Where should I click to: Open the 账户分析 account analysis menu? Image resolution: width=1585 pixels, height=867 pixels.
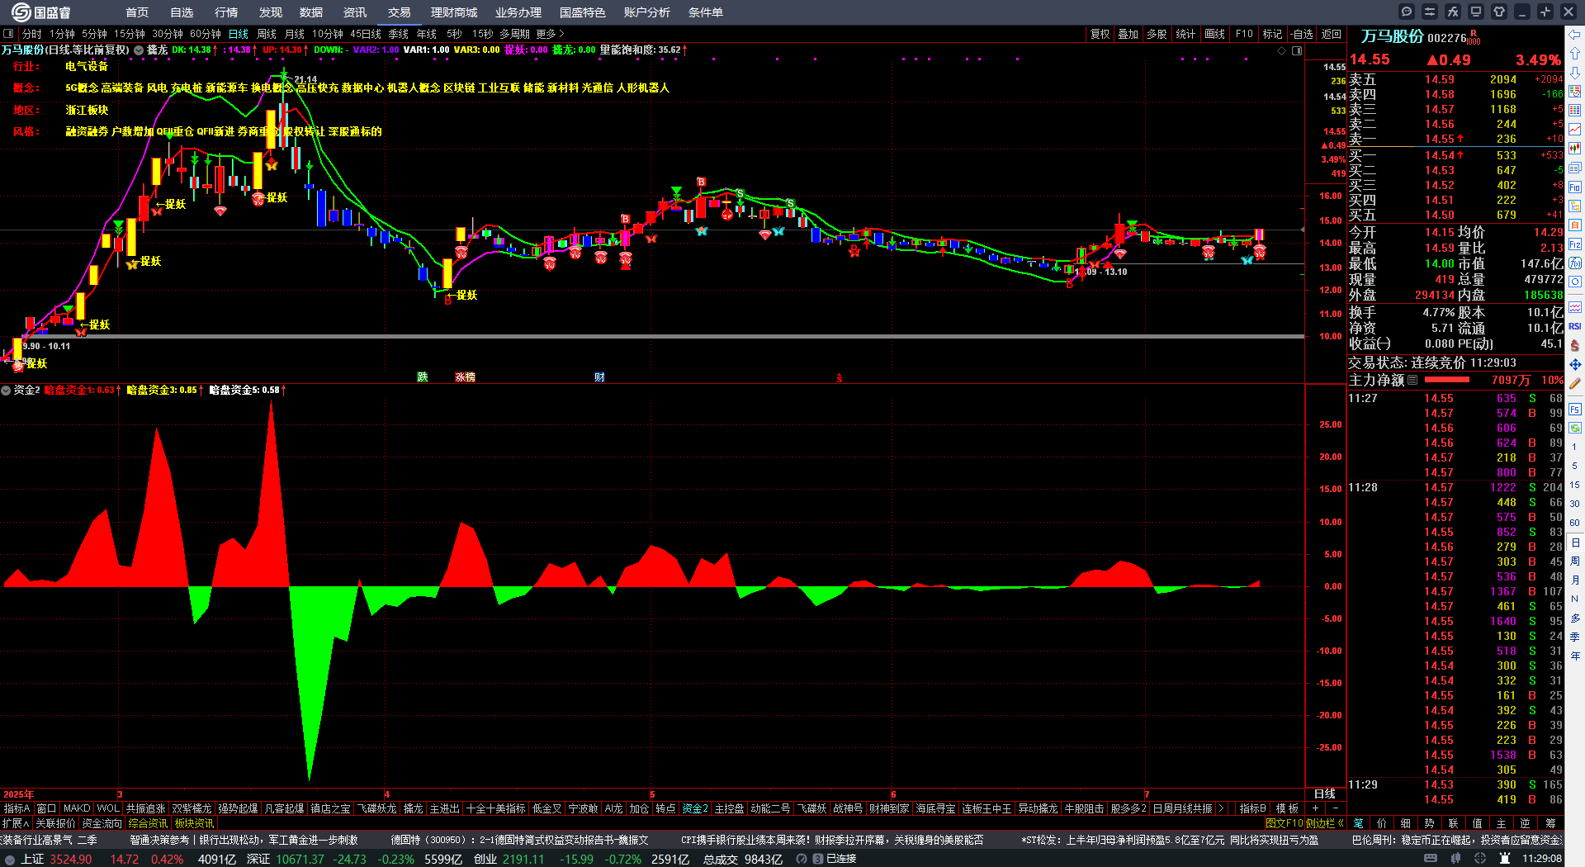(x=647, y=12)
